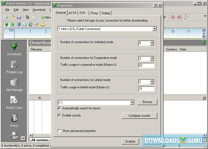The image size is (208, 149).
Task: Open Site Manager in the sidebar
Action: coord(14,85)
